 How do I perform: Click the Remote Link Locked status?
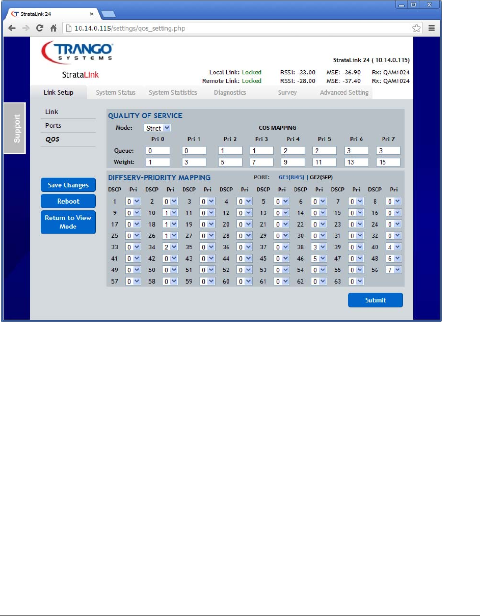(x=251, y=81)
